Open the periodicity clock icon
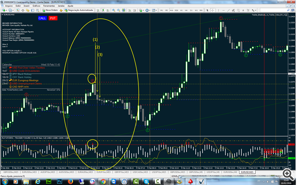The height and width of the screenshot is (185, 299). (x=147, y=10)
